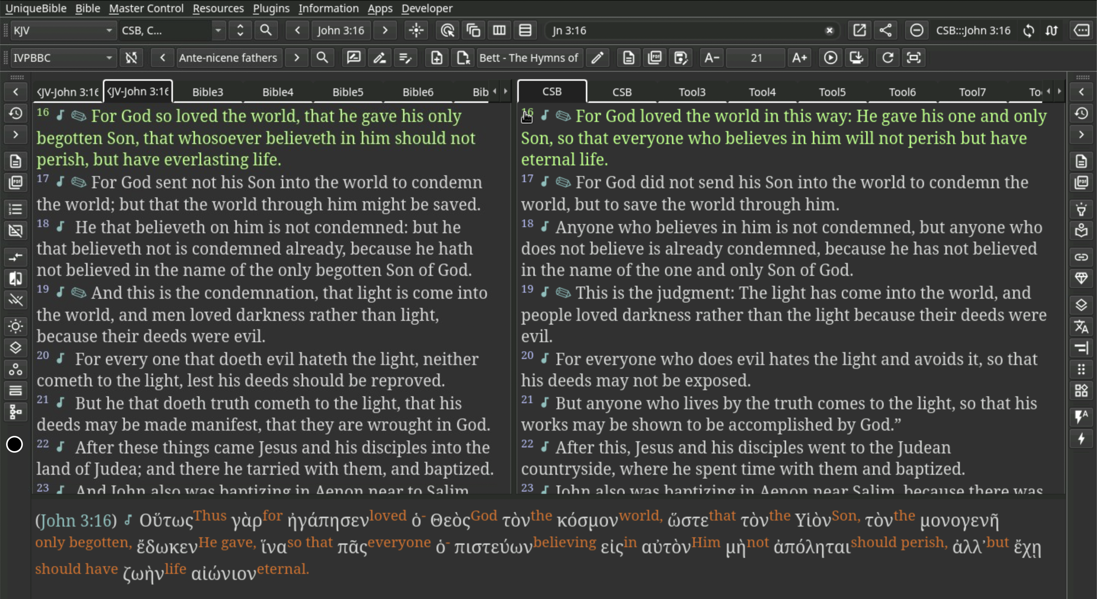Screen dimensions: 1097x599
Task: Click the pencil edit icon beside Bett - The Hymns
Action: pyautogui.click(x=598, y=58)
